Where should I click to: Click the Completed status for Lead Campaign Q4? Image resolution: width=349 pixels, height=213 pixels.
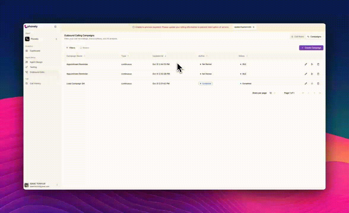(246, 84)
